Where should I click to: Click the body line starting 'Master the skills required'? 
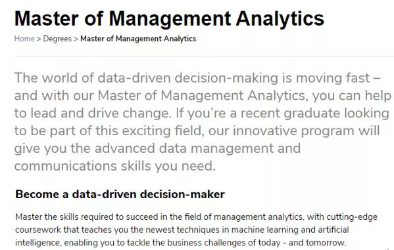(x=196, y=217)
